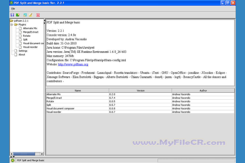
Task: Open the Merge/Extract plugin
Action: point(31,32)
